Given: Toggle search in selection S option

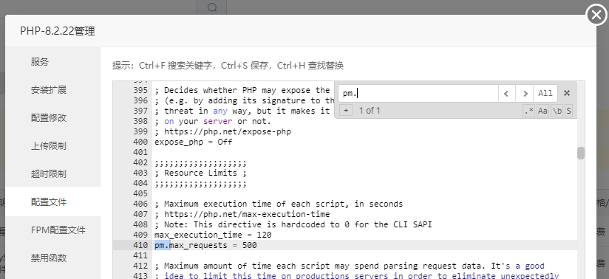Looking at the screenshot, I should [x=568, y=111].
